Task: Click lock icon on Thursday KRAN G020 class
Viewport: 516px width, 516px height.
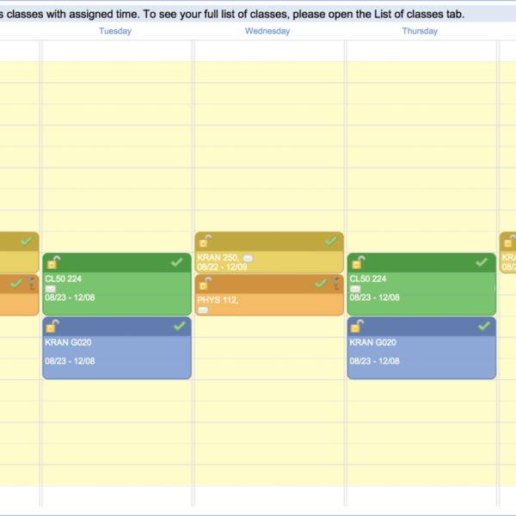Action: 358,326
